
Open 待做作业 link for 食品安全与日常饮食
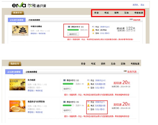pyautogui.click(x=100, y=102)
